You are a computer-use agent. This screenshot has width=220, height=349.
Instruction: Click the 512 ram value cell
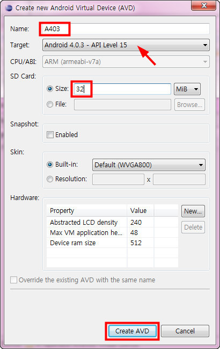(x=140, y=243)
